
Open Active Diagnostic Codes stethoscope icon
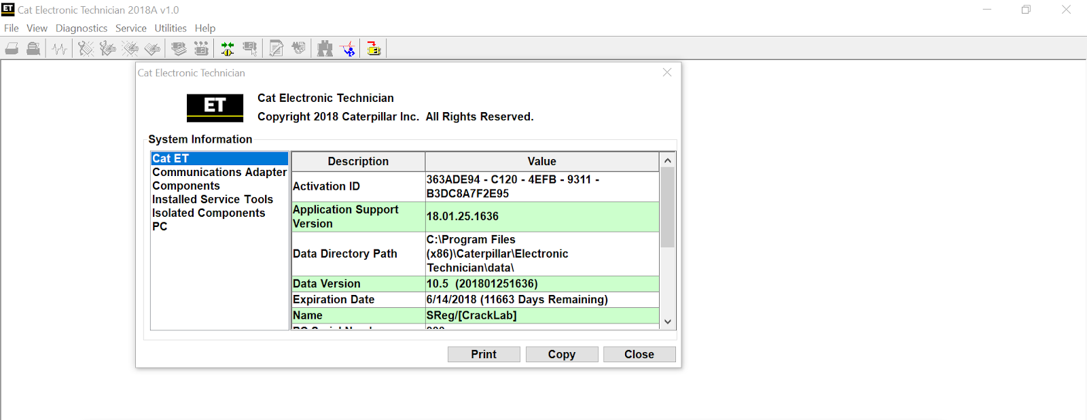pyautogui.click(x=86, y=48)
